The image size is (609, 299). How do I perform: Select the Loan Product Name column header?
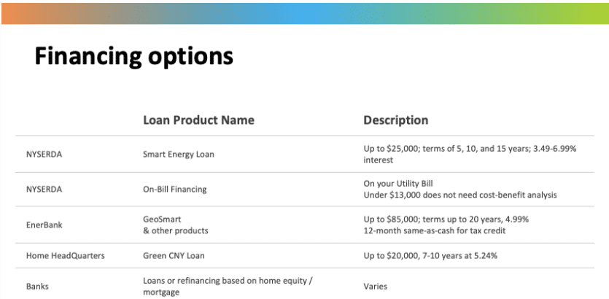point(198,120)
